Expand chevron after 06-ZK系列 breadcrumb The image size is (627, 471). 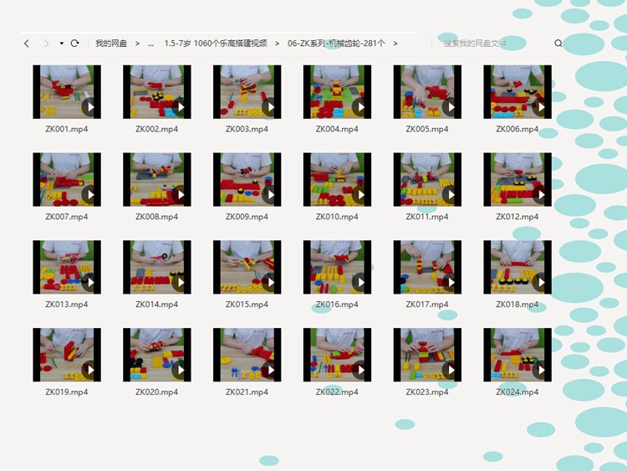point(395,44)
